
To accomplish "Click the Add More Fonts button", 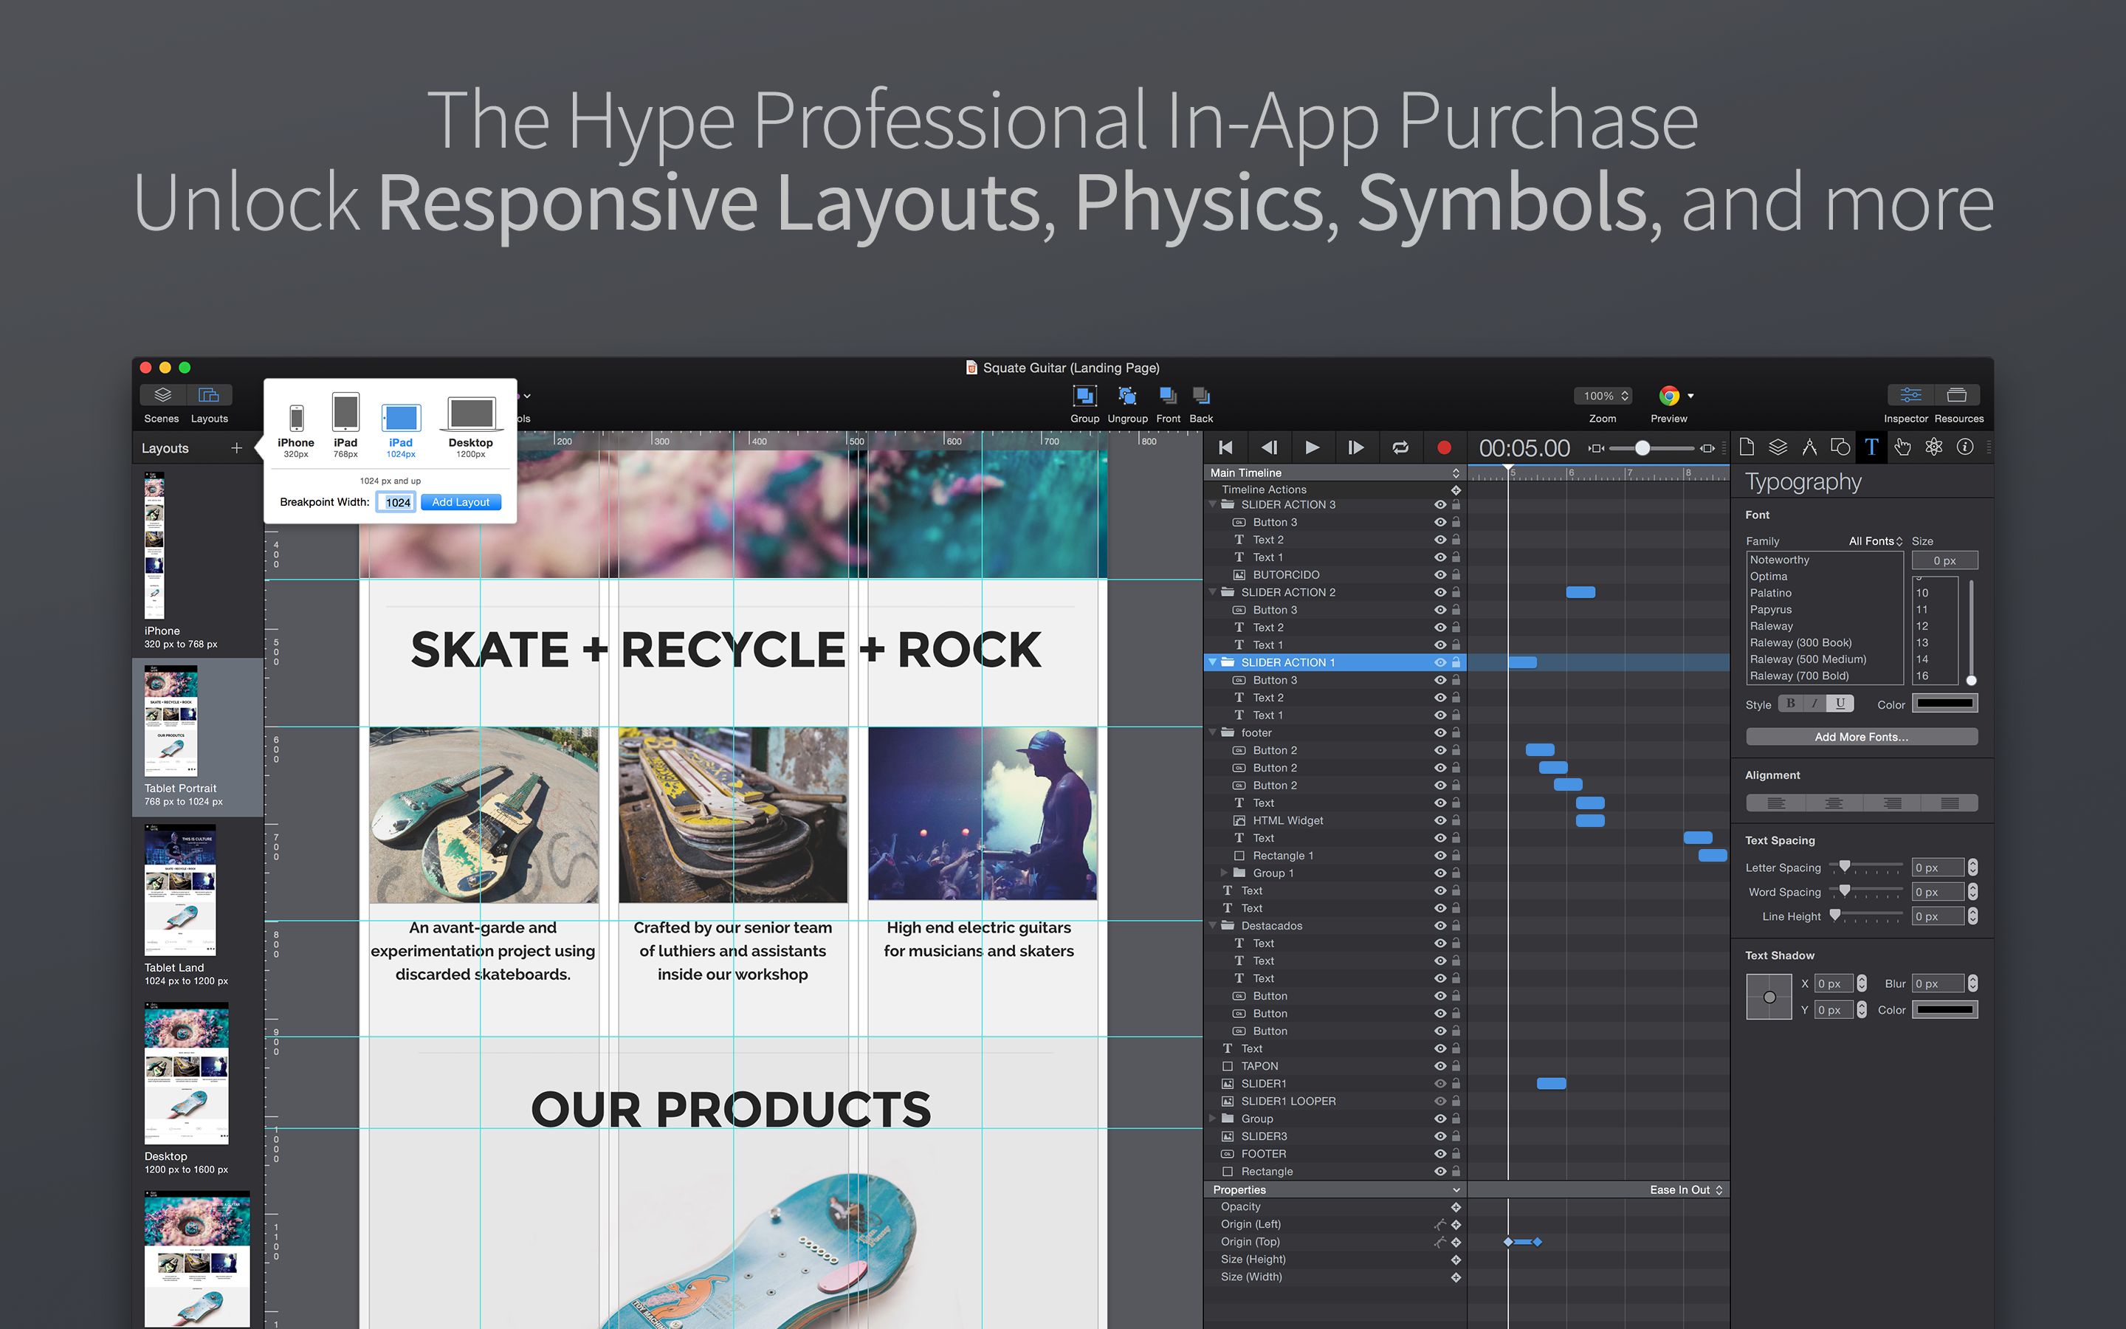I will click(x=1861, y=738).
